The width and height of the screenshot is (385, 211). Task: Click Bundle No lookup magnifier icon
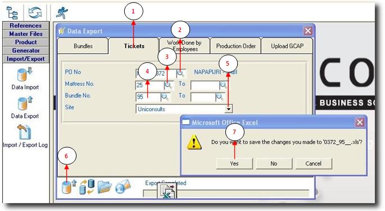pyautogui.click(x=165, y=97)
